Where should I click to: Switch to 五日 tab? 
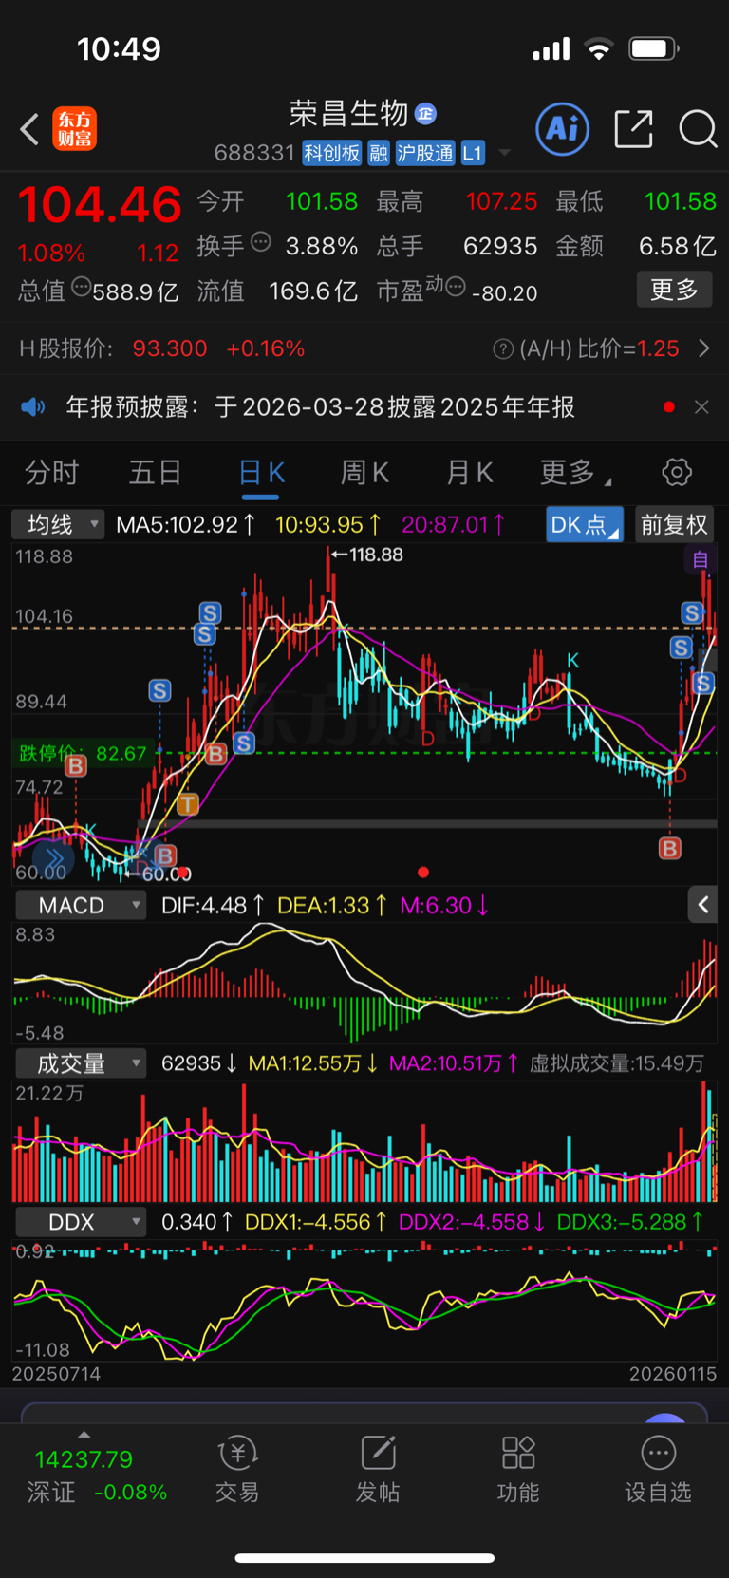point(156,472)
